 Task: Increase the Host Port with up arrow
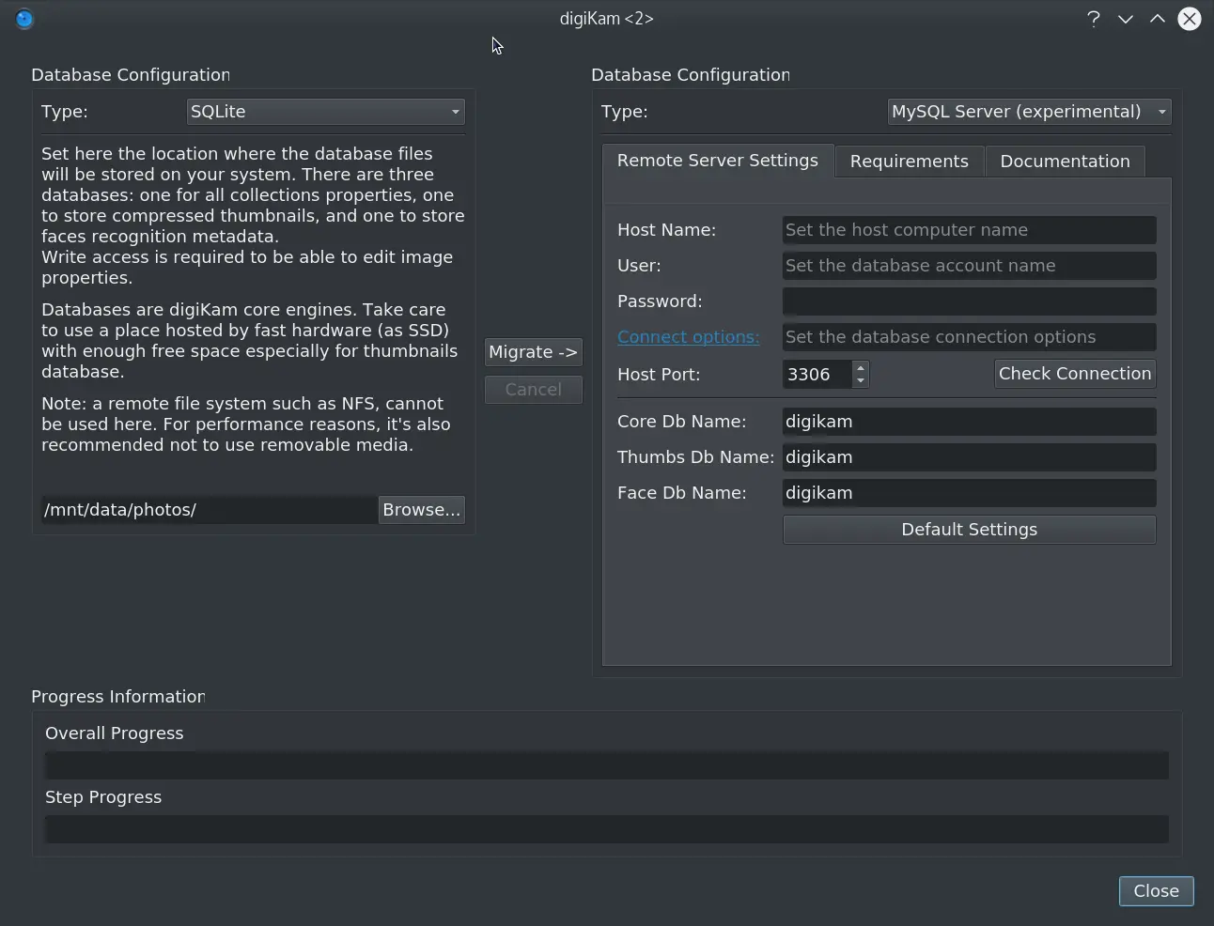[x=861, y=368]
